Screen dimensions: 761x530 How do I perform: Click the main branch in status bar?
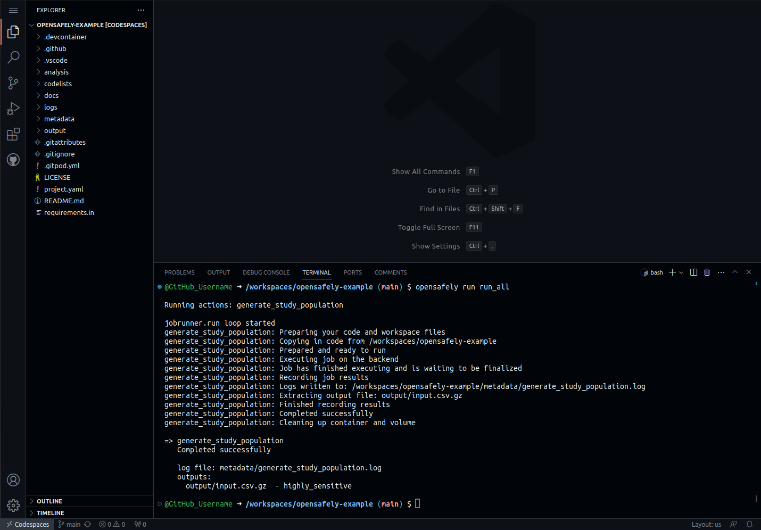70,524
